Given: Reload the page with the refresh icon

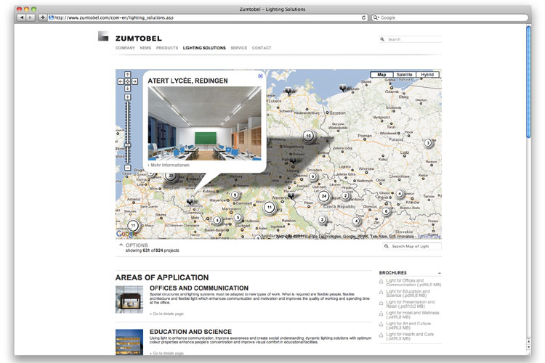Looking at the screenshot, I should (363, 17).
